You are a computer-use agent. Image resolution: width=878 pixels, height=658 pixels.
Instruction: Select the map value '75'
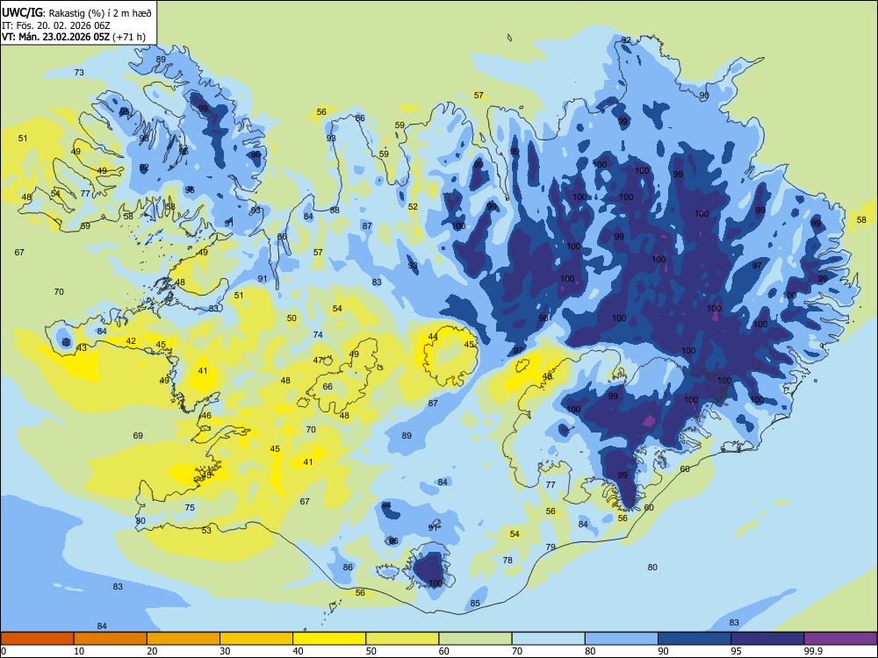190,507
